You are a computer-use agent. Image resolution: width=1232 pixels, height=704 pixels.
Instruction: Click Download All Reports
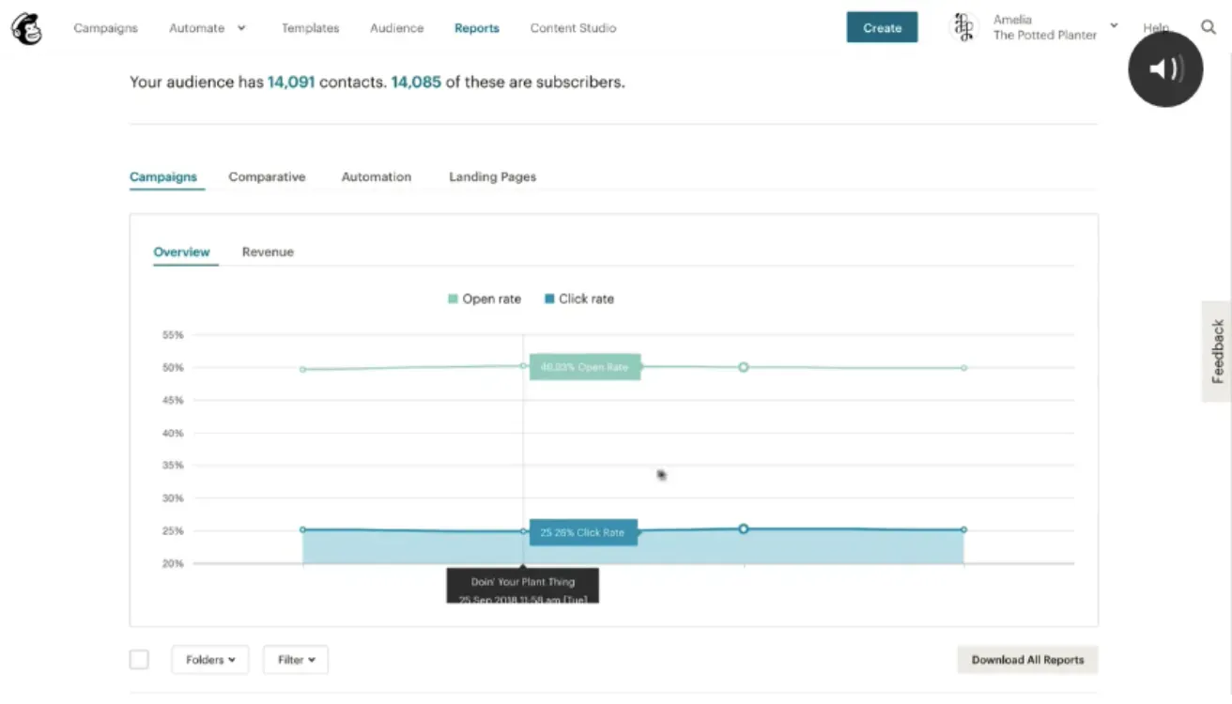click(1026, 659)
